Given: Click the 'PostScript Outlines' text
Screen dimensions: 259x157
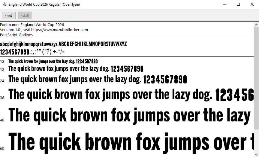Looking at the screenshot, I should pos(17,35).
